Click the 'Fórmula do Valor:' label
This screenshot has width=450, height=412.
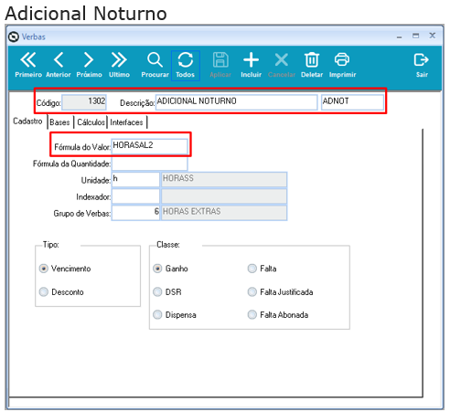pos(82,147)
